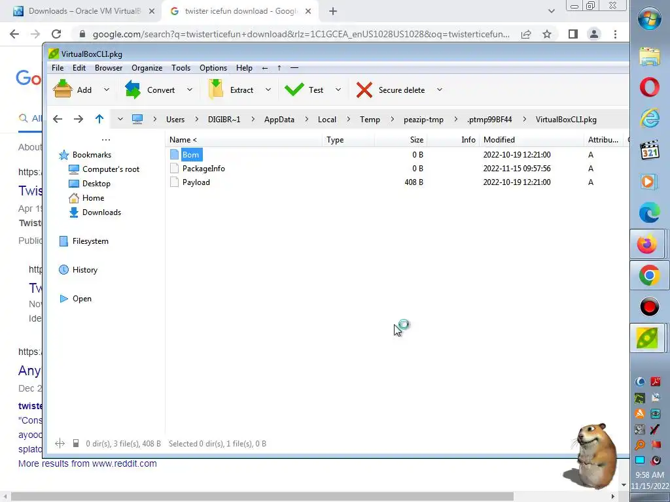Viewport: 670px width, 502px height.
Task: Go up one level with blue up arrow
Action: point(99,119)
